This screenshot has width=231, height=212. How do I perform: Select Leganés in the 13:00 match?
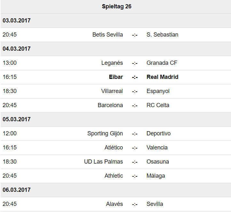coord(112,63)
